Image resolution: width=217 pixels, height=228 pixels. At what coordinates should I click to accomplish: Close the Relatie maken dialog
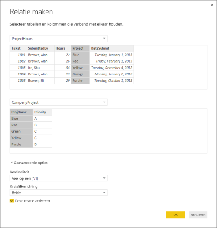click(x=212, y=5)
